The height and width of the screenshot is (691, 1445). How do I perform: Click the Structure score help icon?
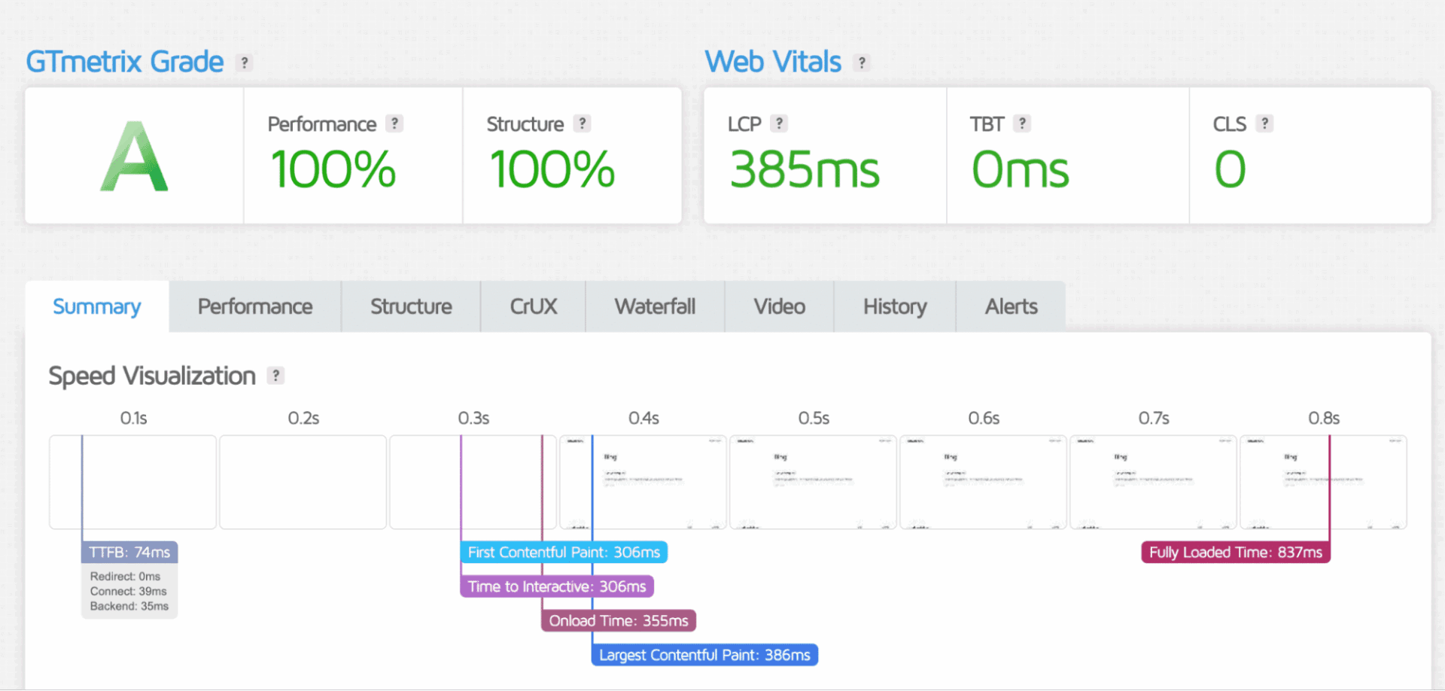click(582, 123)
